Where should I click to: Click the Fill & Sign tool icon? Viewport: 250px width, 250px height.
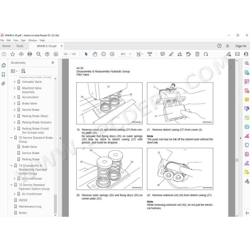(x=247, y=163)
